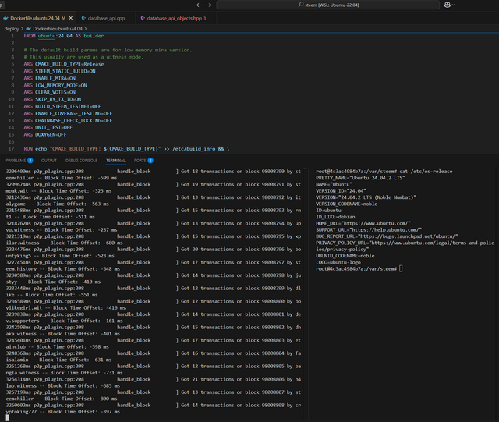Open the PRIVACY_POLICY_URL link
The width and height of the screenshot is (499, 422).
pos(405,246)
